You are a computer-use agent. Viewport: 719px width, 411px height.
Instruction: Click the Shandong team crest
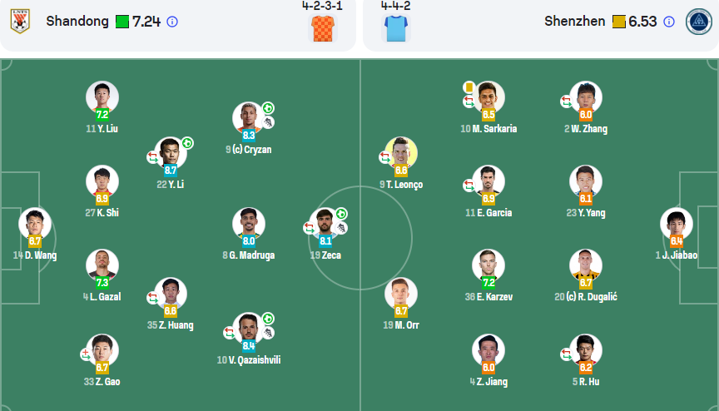coord(20,21)
